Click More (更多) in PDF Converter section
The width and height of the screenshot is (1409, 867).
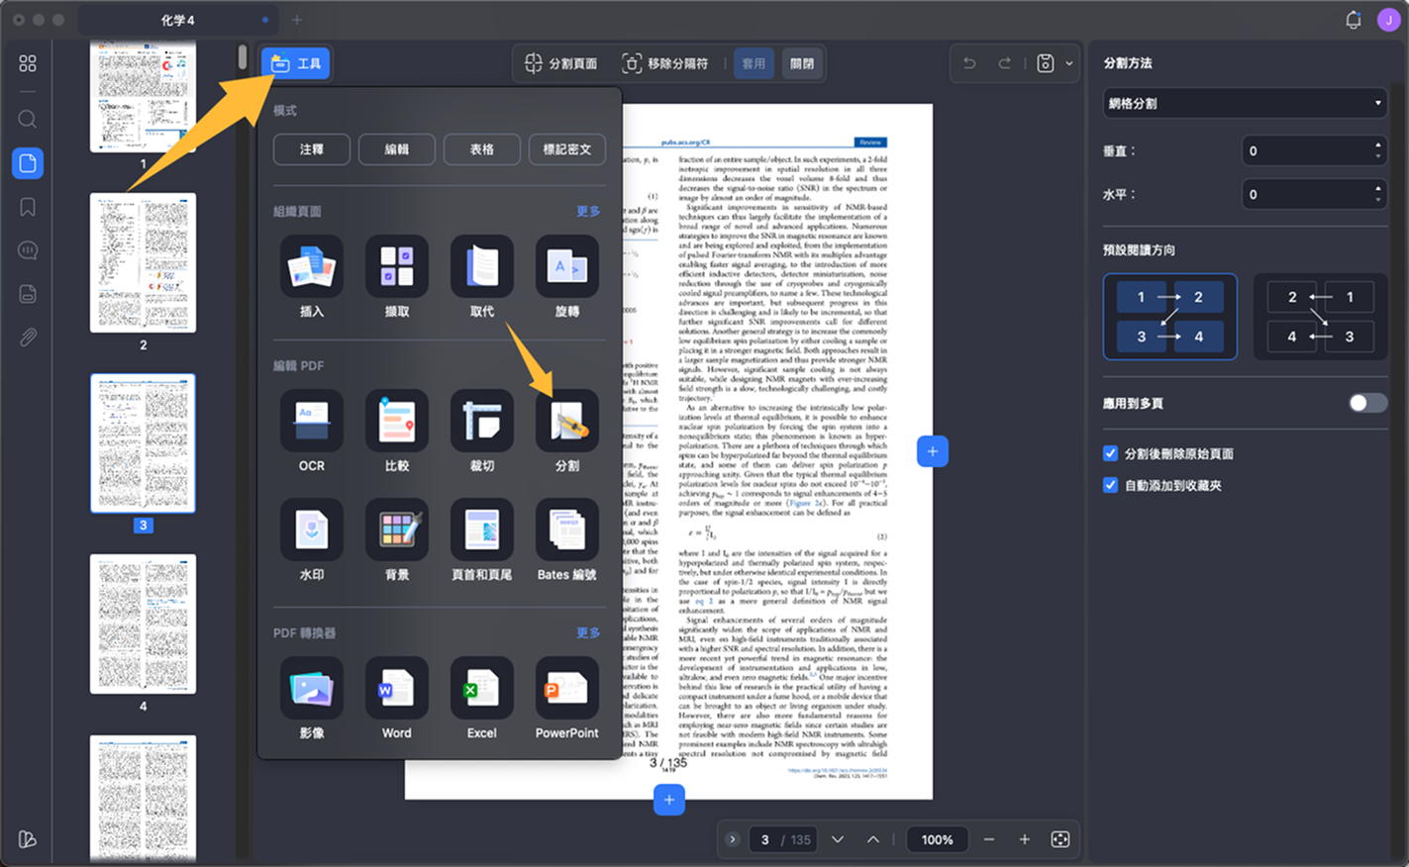(x=588, y=632)
